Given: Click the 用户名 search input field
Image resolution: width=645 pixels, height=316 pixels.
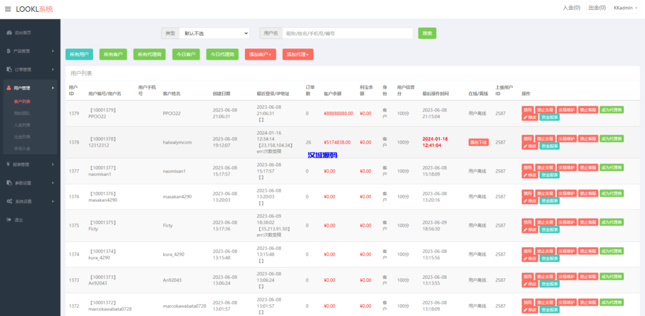Looking at the screenshot, I should (x=347, y=33).
